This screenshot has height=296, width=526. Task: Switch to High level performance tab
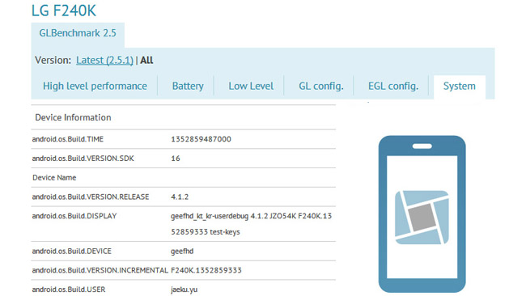pyautogui.click(x=95, y=87)
